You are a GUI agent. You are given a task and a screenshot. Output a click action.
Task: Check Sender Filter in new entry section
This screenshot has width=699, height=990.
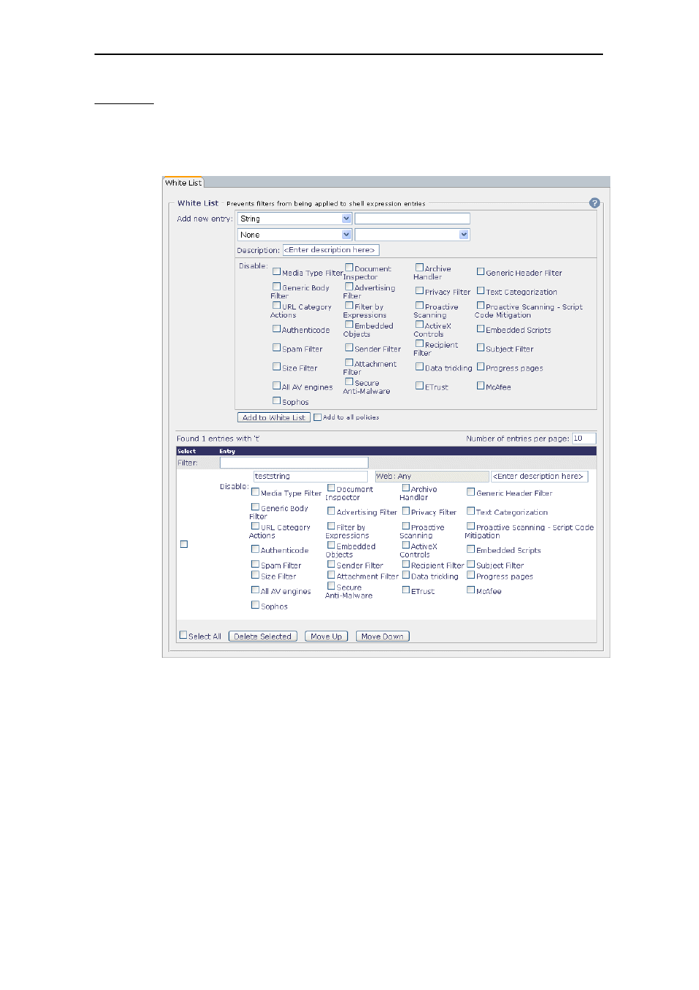[x=349, y=348]
